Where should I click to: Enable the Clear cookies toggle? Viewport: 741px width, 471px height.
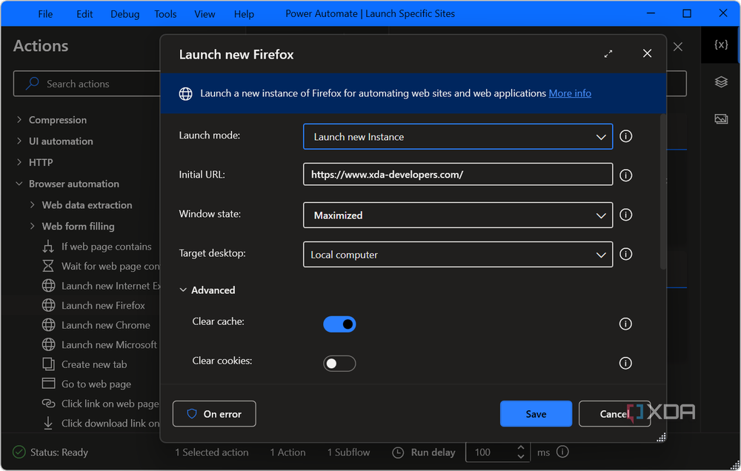(339, 364)
